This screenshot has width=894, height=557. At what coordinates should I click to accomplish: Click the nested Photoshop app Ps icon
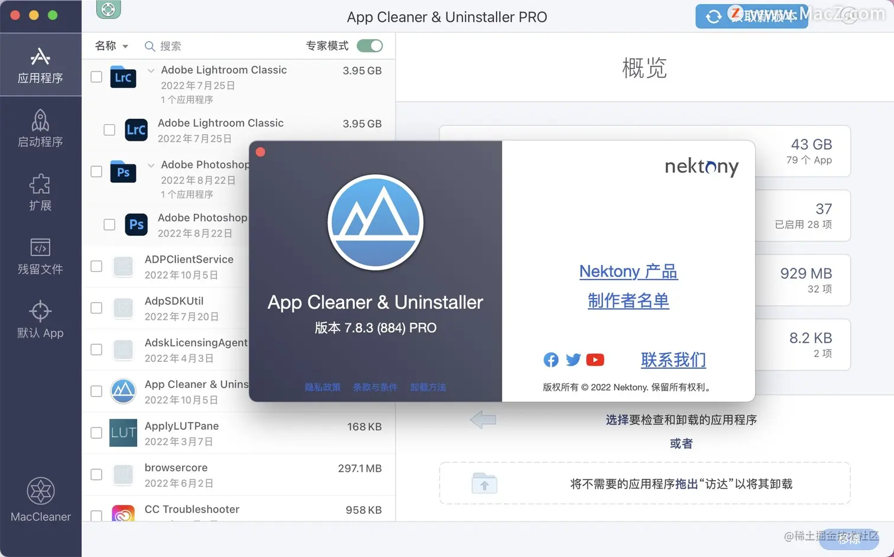pyautogui.click(x=136, y=225)
